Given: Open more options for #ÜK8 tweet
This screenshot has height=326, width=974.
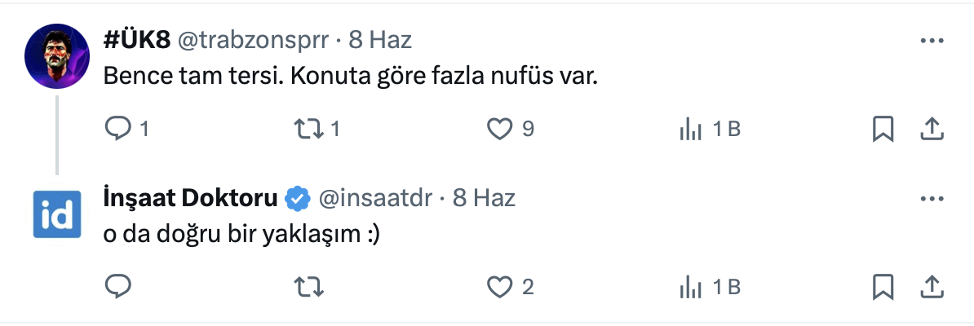Looking at the screenshot, I should point(932,40).
